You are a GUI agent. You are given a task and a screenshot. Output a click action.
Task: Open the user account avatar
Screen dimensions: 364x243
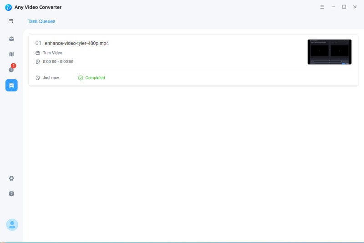12,224
